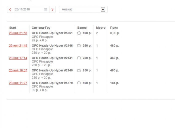Click the Сит-энд-Гоу column header
Viewport: 175px width, 128px height.
[41, 28]
